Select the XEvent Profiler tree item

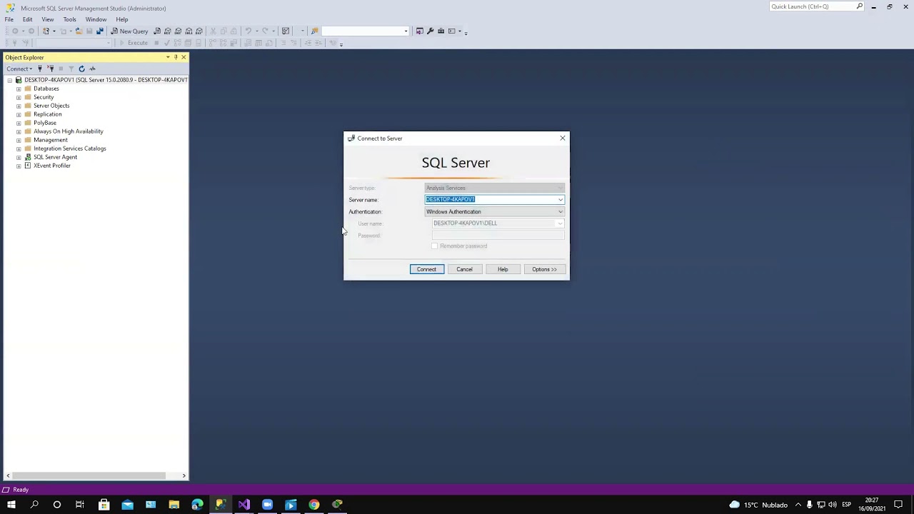[x=51, y=166]
